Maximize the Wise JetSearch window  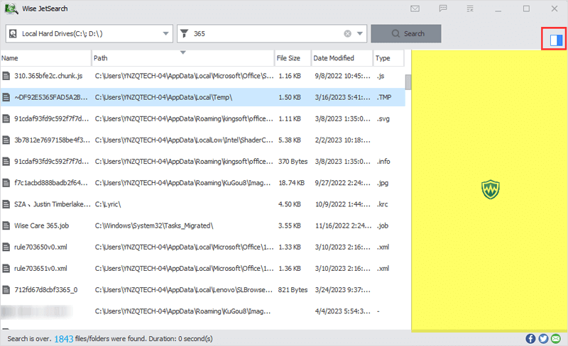(x=526, y=9)
